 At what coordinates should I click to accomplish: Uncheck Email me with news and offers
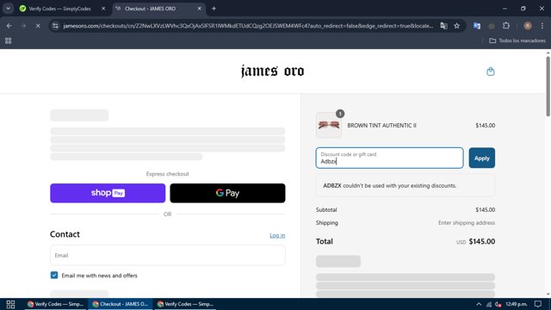tap(54, 276)
